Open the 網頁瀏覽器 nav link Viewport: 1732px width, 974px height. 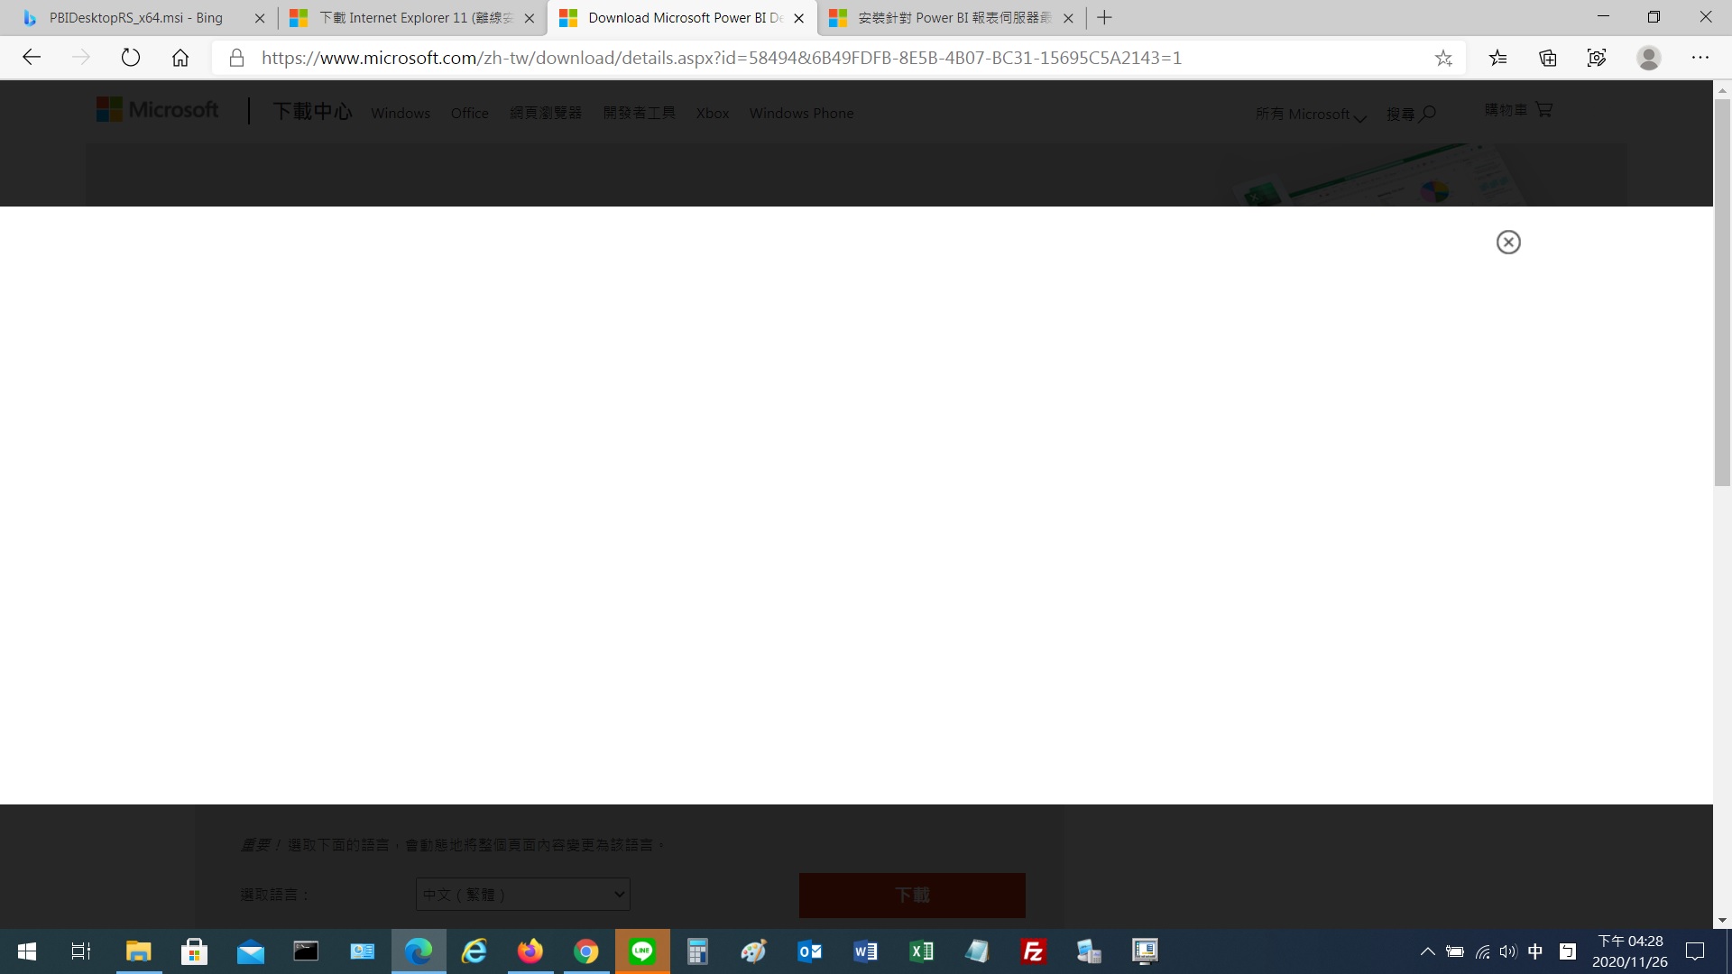[546, 113]
